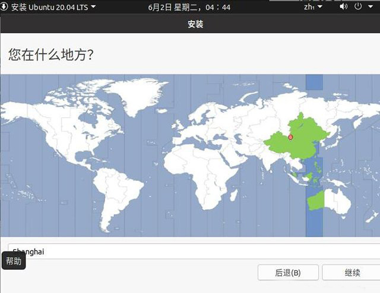Click the installer download icon in top bar
This screenshot has width=380, height=293.
[4, 7]
